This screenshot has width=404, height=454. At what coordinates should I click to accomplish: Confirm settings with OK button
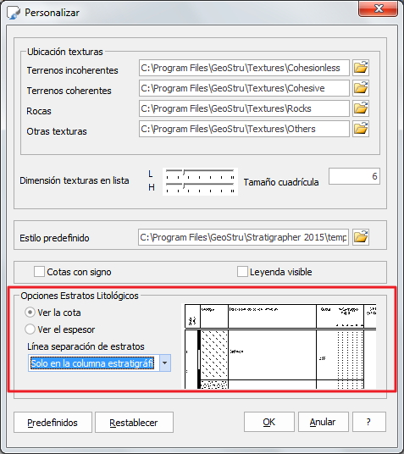coord(269,422)
